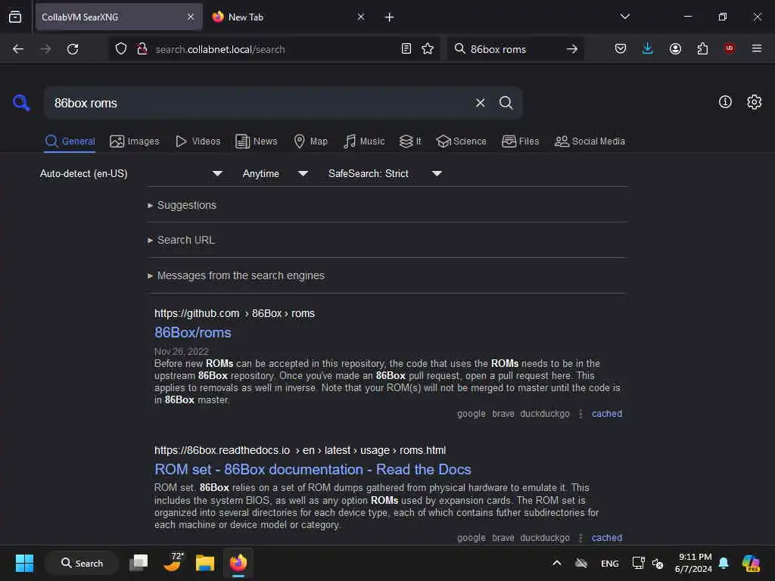
Task: Select the Science category tab
Action: tap(462, 141)
